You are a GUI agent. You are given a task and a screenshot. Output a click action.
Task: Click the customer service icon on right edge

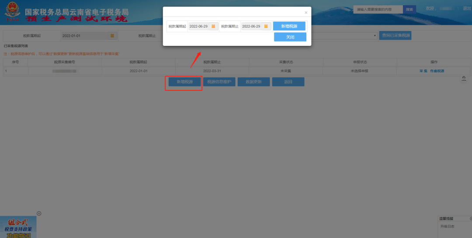pos(464,79)
